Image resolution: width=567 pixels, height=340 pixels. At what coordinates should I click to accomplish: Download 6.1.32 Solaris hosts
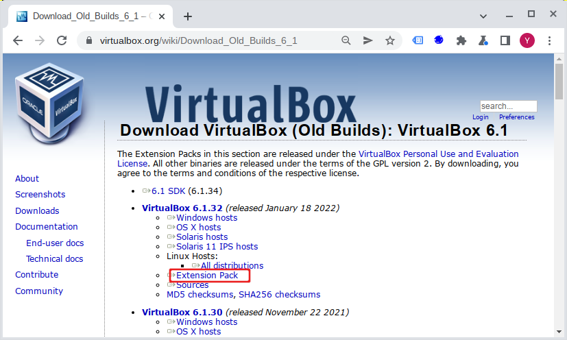[x=202, y=237]
